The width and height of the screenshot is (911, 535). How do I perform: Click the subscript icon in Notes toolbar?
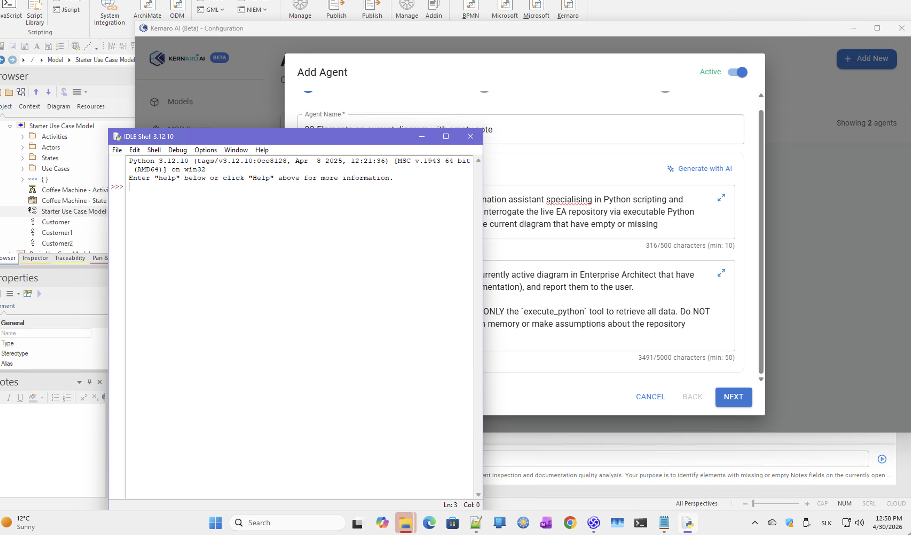[x=95, y=398]
